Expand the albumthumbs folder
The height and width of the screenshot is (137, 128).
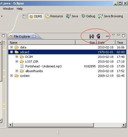tap(17, 71)
